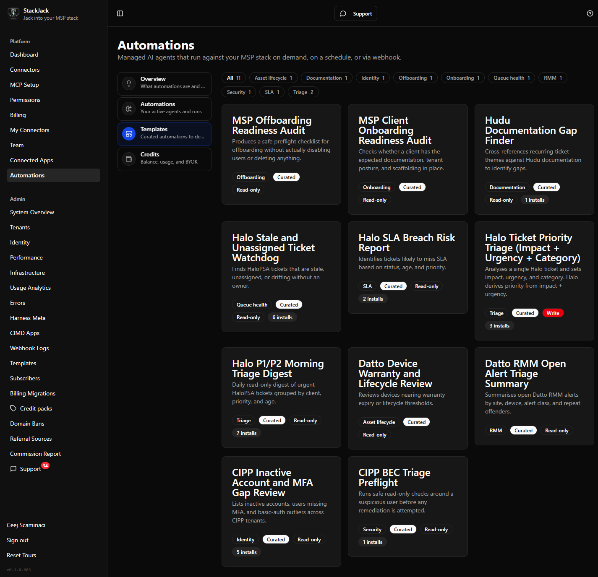
Task: Open the help question mark icon
Action: pos(590,13)
